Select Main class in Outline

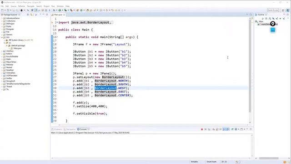click(x=261, y=21)
